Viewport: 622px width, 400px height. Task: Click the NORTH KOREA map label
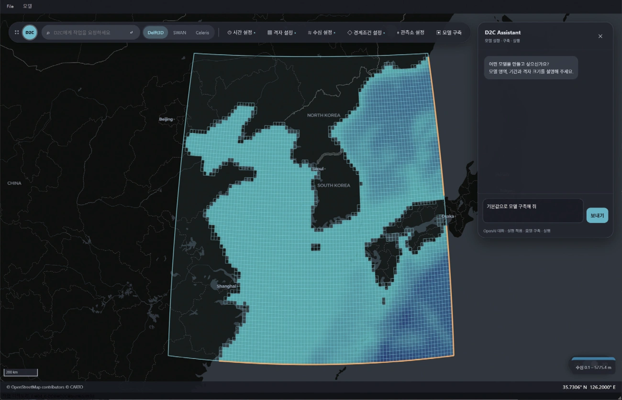tap(323, 115)
